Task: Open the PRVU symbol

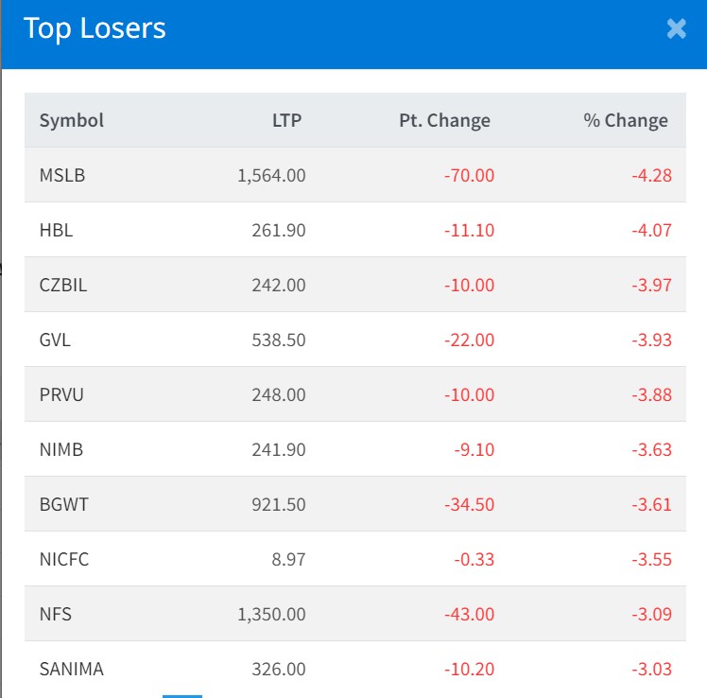Action: point(61,394)
